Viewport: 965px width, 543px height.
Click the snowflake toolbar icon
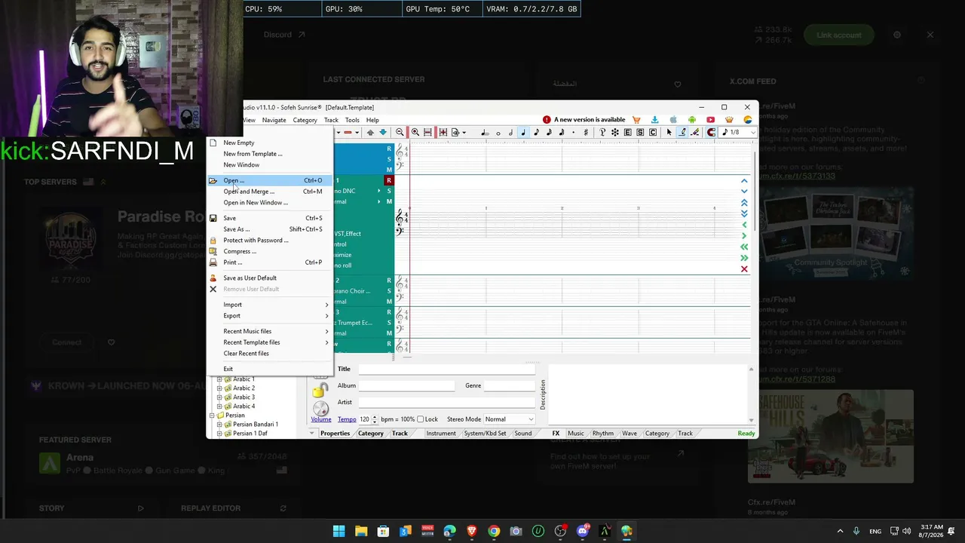(x=615, y=132)
